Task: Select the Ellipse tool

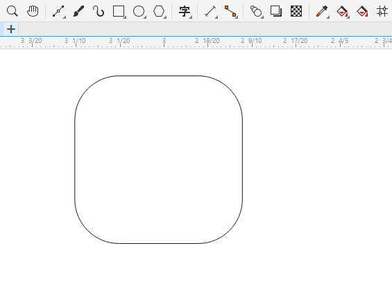Action: (x=139, y=11)
